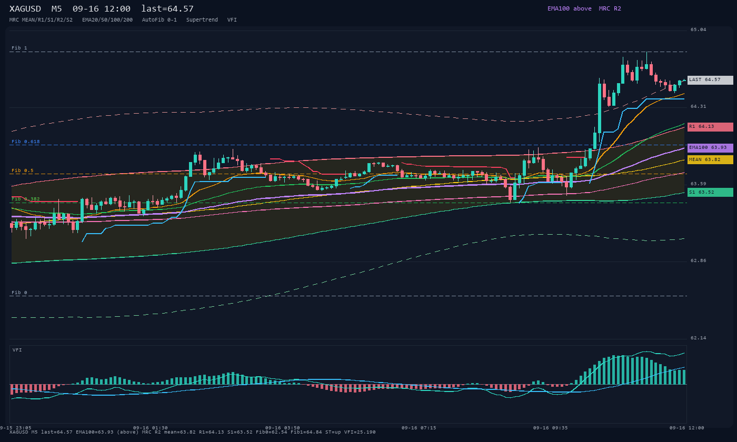Image resolution: width=737 pixels, height=442 pixels.
Task: Click the '09-16 03:50' time axis label
Action: pos(283,428)
